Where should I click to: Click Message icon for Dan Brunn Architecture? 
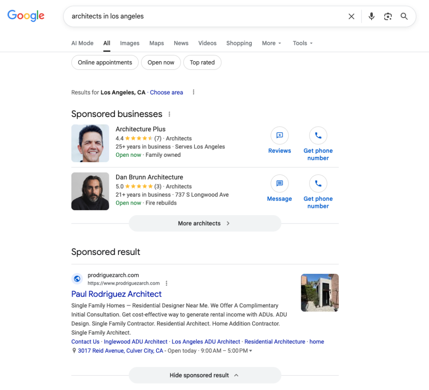coord(279,184)
